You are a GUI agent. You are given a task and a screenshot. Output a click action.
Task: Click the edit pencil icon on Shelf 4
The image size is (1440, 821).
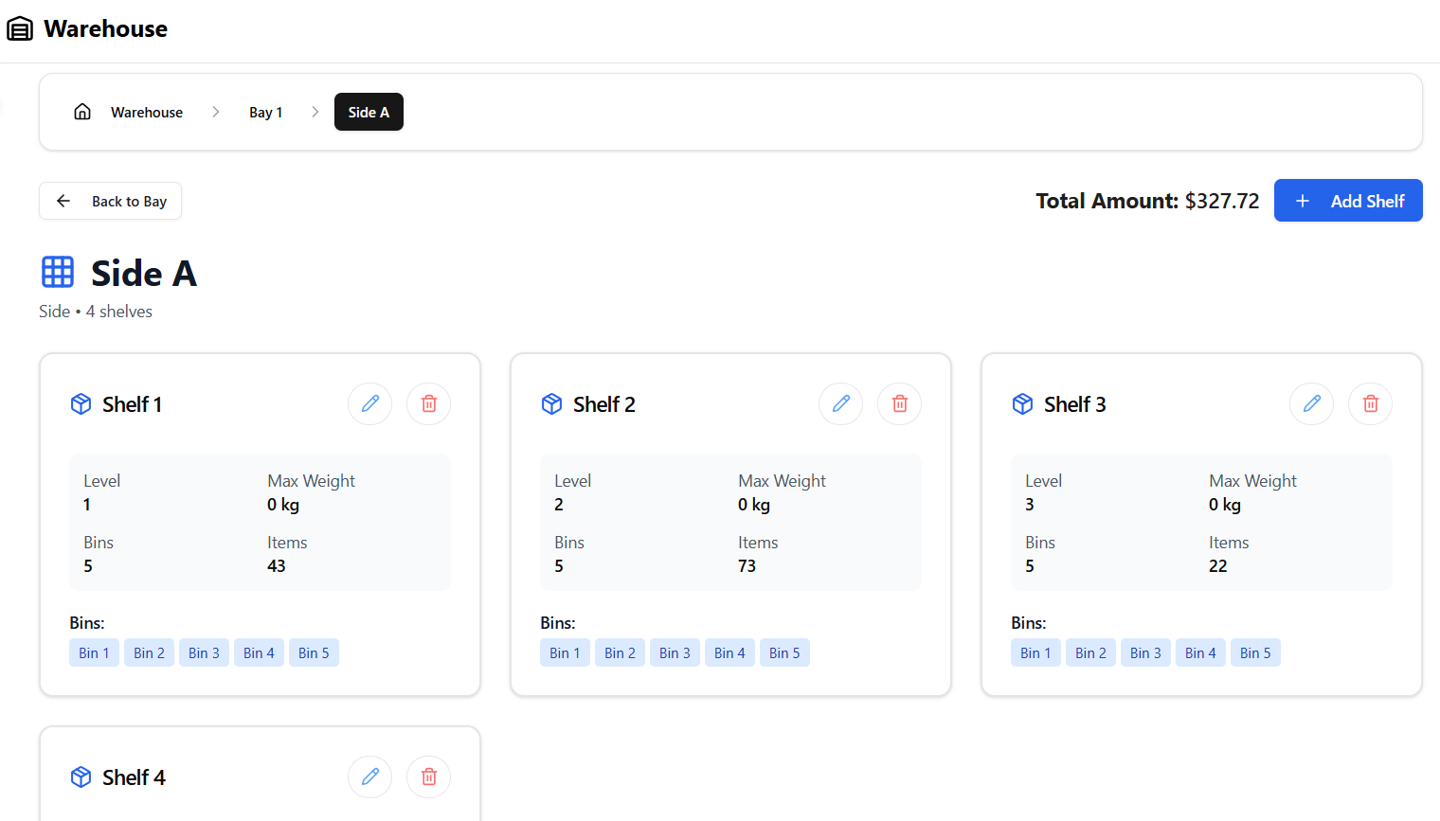369,777
